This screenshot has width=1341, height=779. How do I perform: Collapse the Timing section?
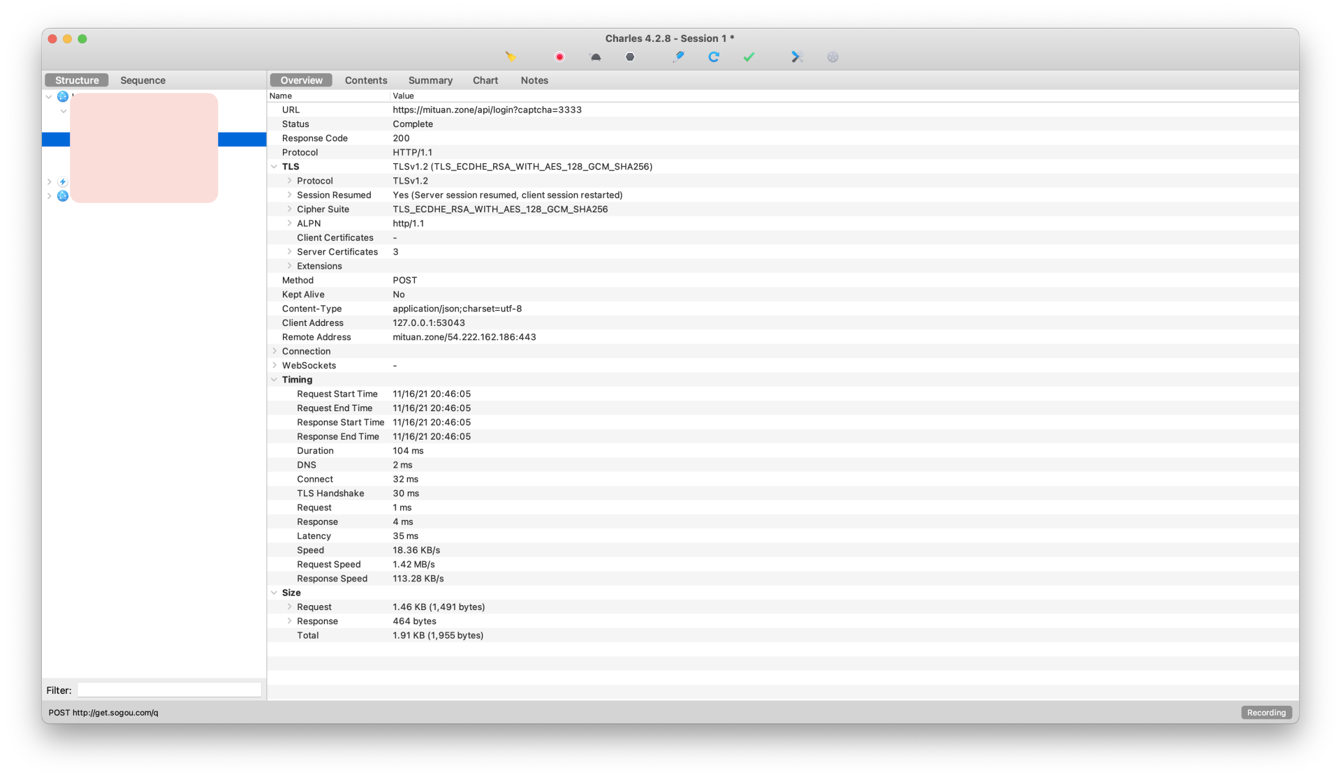(x=274, y=380)
